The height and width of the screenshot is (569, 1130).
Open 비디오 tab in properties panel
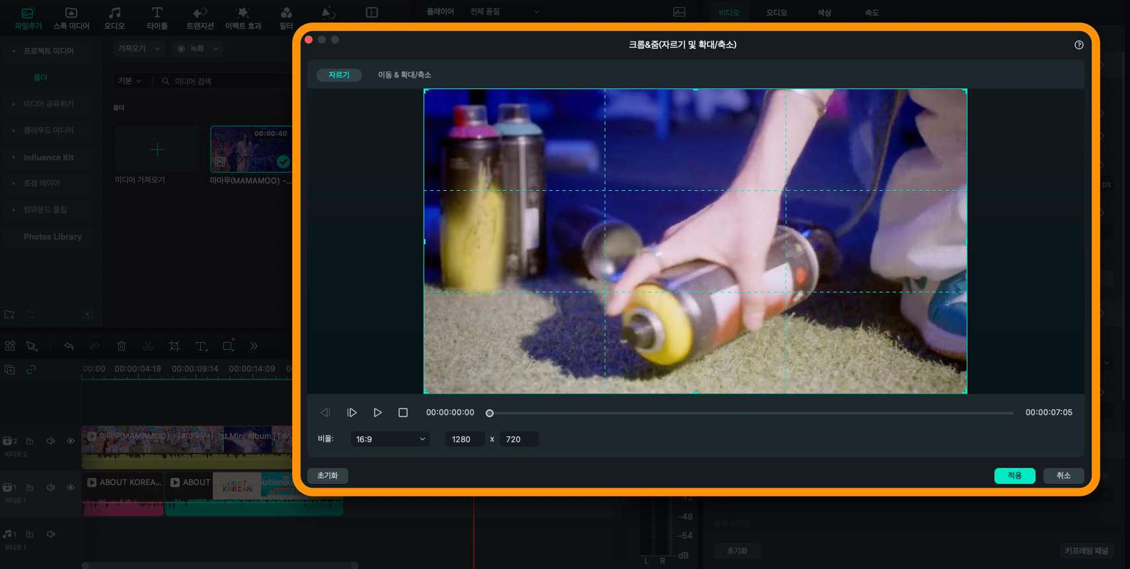click(x=730, y=13)
